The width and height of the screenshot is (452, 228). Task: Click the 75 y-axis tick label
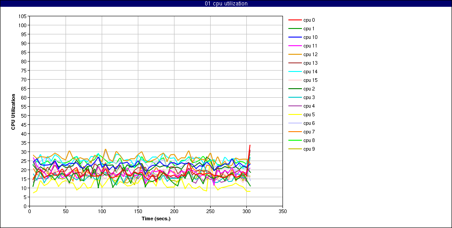(24, 71)
